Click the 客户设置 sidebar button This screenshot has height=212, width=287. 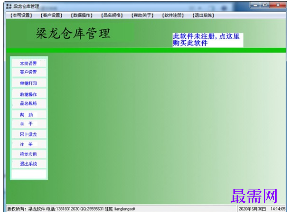click(29, 72)
